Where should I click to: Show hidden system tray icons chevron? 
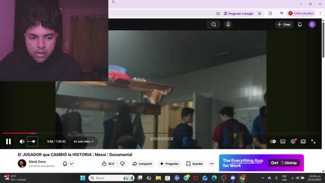click(263, 178)
